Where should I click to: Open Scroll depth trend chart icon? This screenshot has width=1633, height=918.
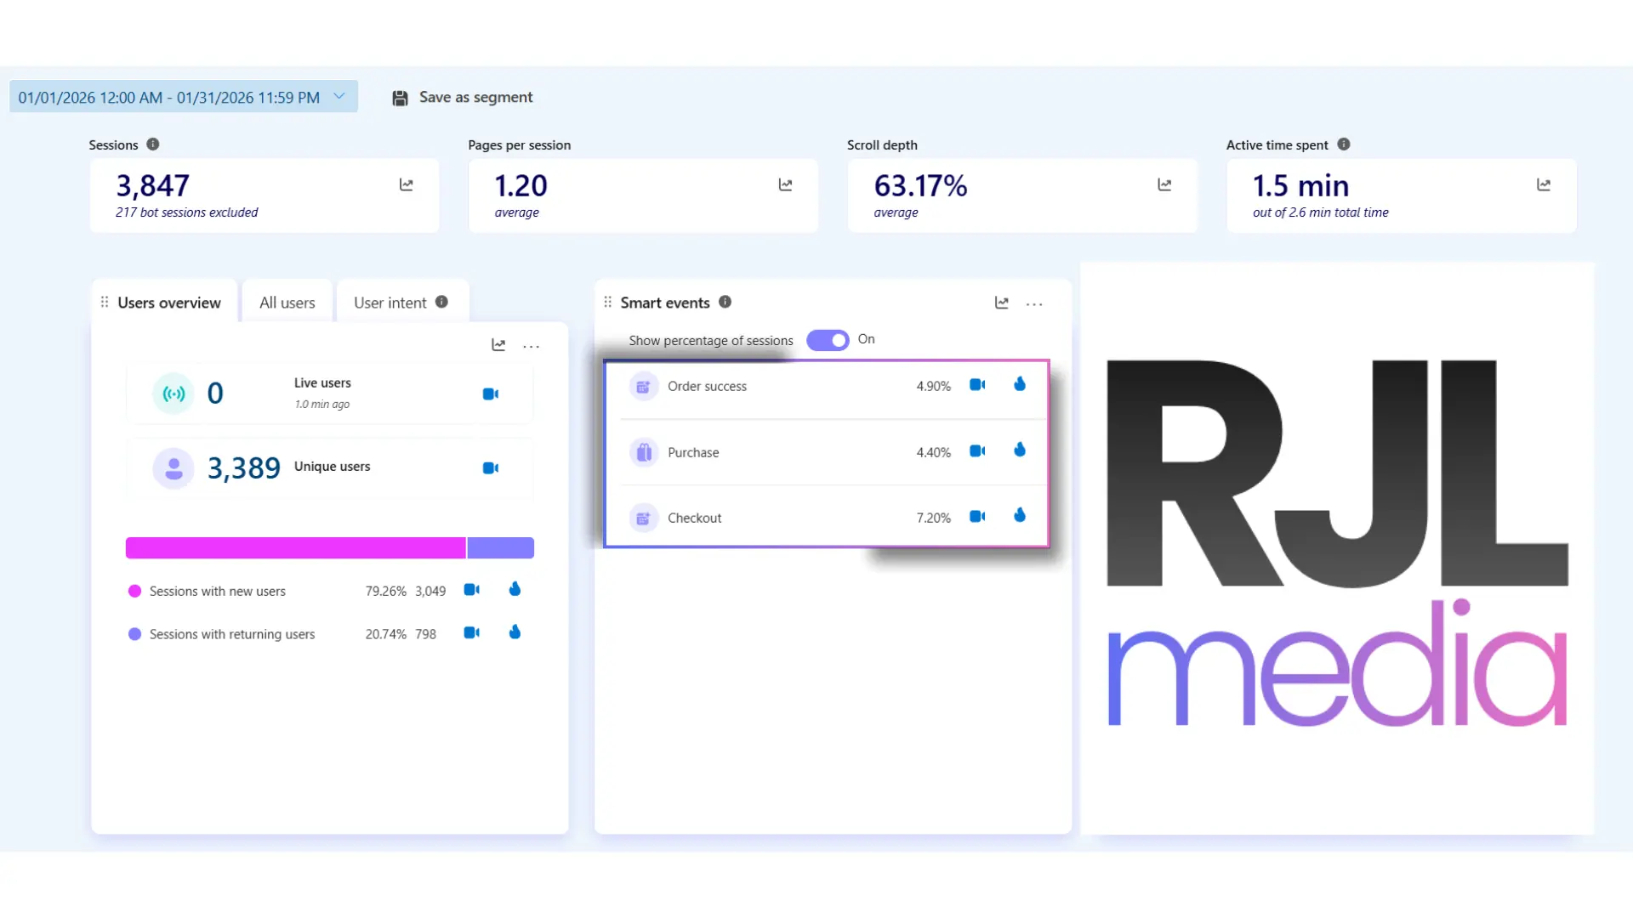pos(1164,184)
